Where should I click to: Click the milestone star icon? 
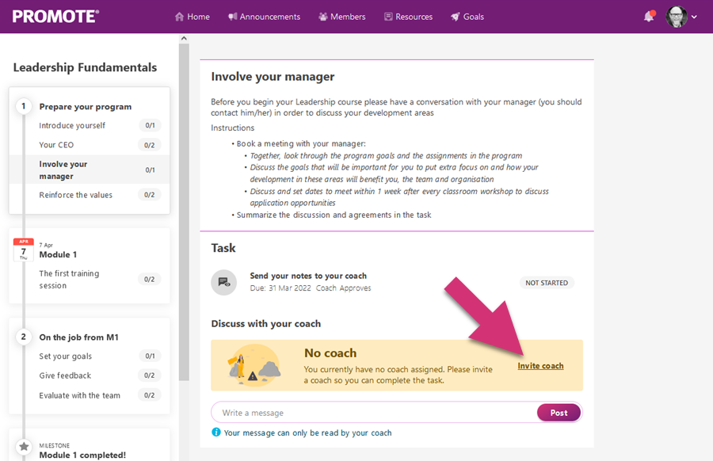(24, 447)
